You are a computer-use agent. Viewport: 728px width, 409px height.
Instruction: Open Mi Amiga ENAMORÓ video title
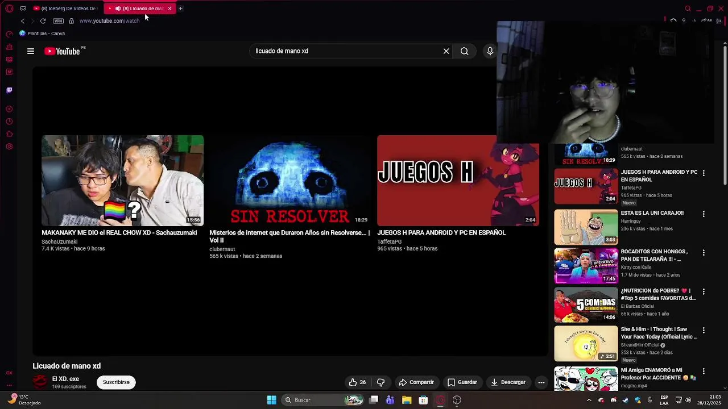659,374
